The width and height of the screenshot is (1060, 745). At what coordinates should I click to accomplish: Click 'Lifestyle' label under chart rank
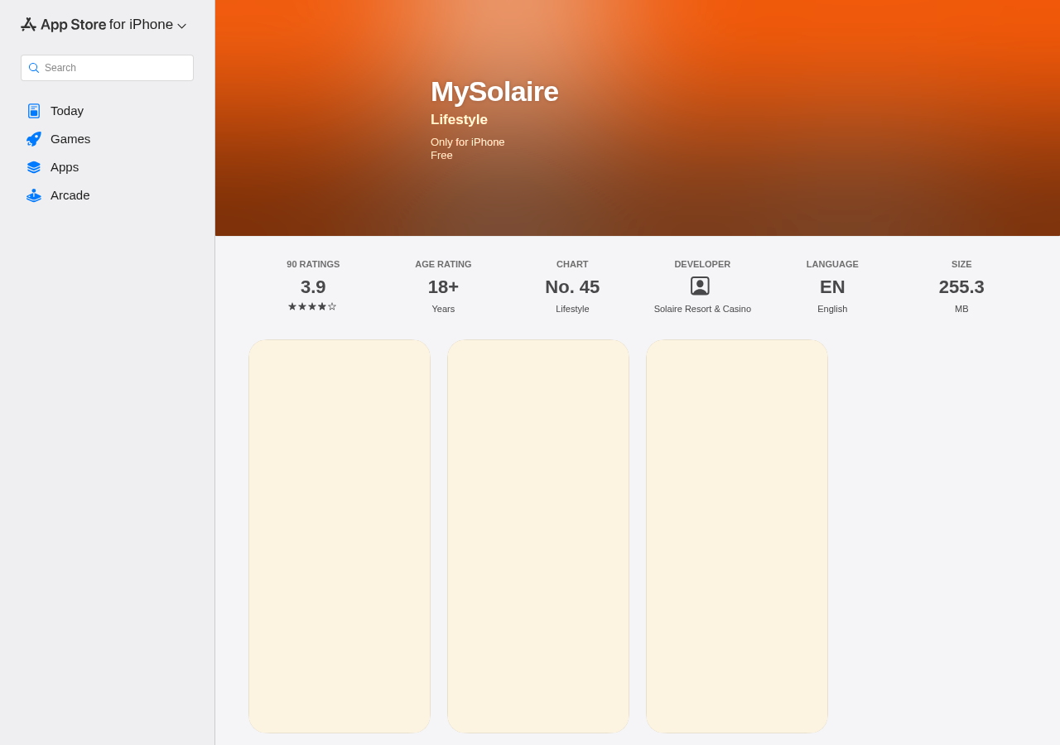pyautogui.click(x=572, y=309)
